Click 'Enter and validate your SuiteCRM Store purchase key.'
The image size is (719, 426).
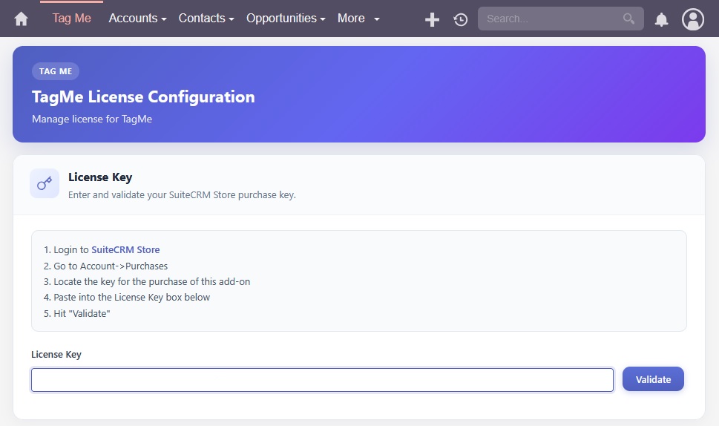pos(182,195)
